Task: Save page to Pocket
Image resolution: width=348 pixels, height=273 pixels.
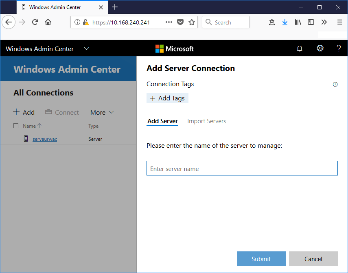Action: pyautogui.click(x=180, y=22)
